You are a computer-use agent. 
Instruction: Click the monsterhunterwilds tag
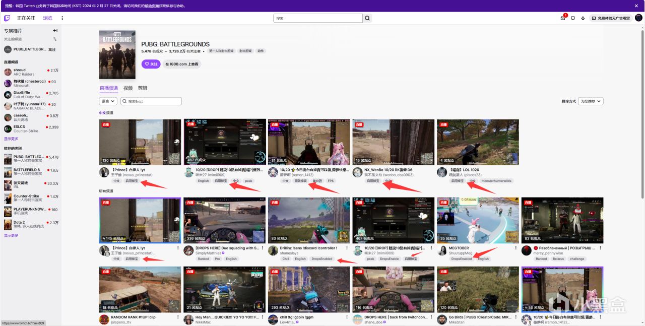pyautogui.click(x=496, y=181)
